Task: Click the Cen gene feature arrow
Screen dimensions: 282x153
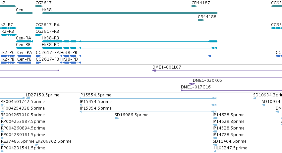Action: pos(24,13)
